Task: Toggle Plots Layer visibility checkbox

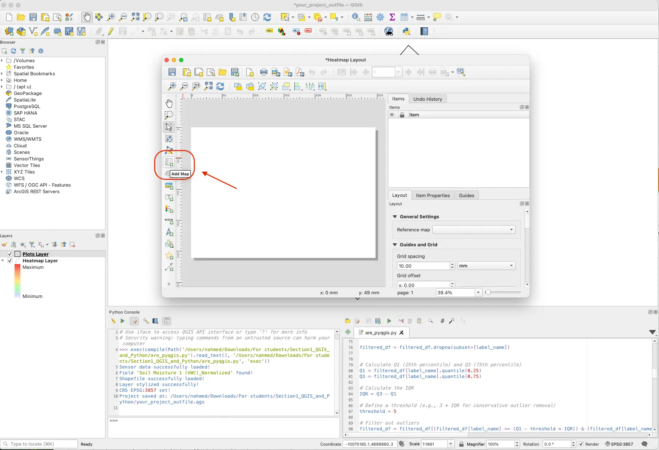Action: [10, 254]
